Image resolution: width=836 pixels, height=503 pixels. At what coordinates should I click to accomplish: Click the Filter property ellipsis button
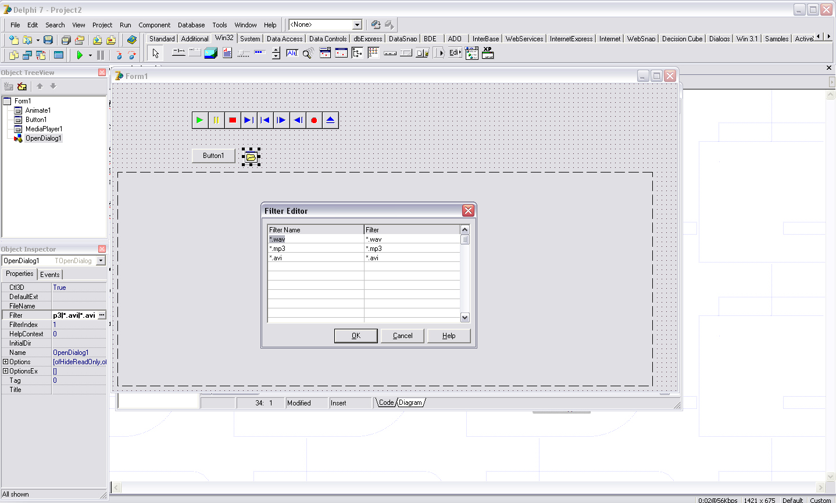[x=102, y=315]
